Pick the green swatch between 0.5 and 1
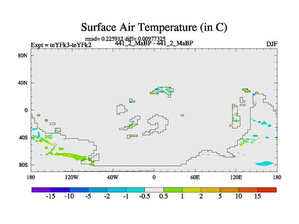 (x=173, y=190)
